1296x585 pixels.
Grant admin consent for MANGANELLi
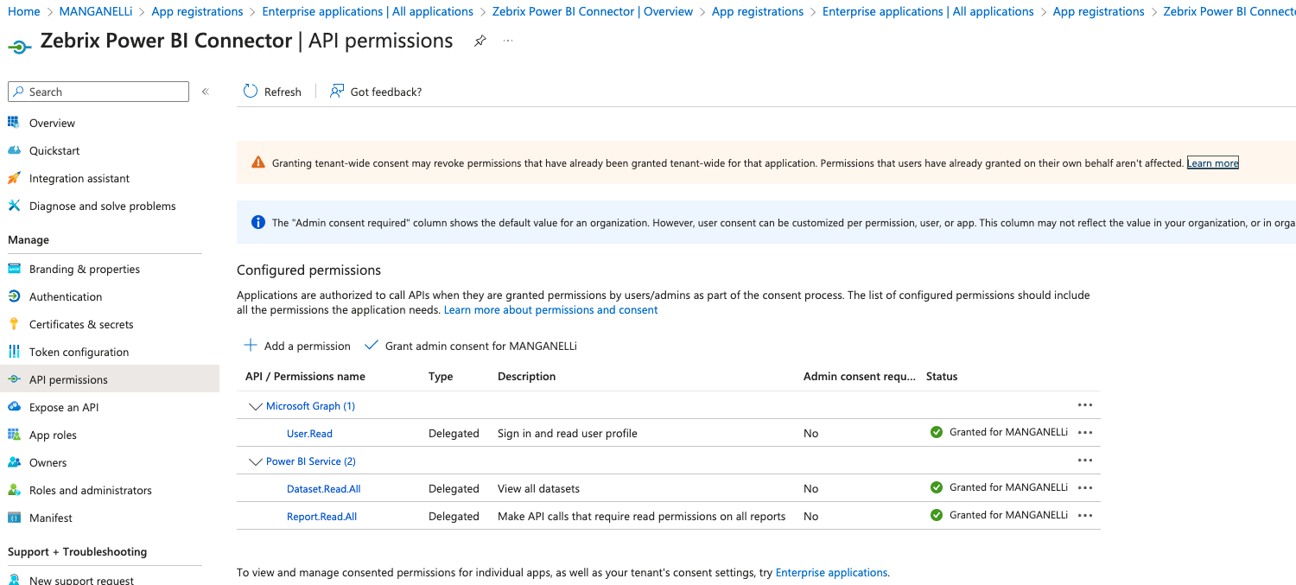click(471, 346)
